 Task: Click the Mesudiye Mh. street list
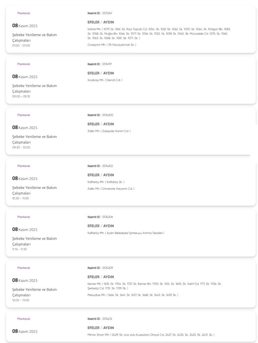(133, 295)
